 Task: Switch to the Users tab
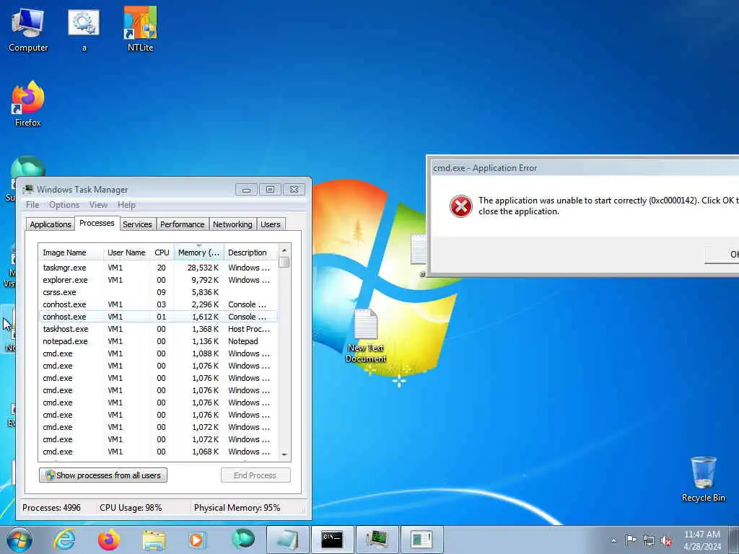pos(271,224)
